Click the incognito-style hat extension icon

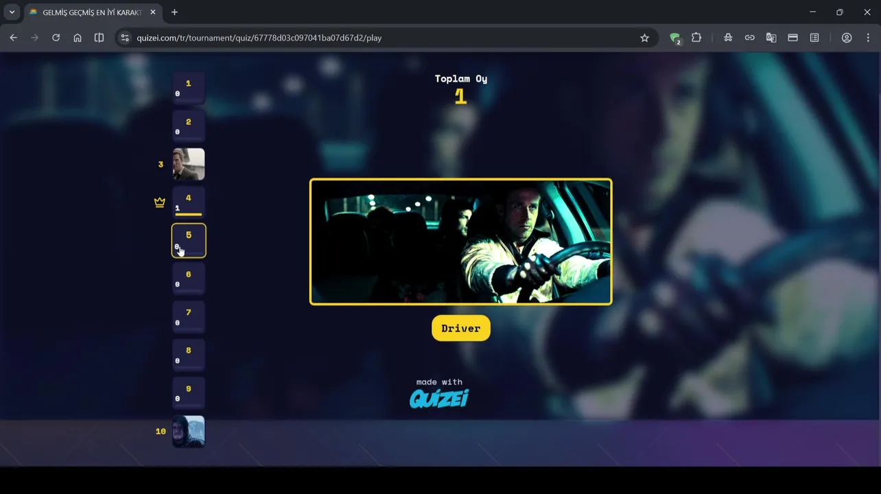(x=728, y=38)
